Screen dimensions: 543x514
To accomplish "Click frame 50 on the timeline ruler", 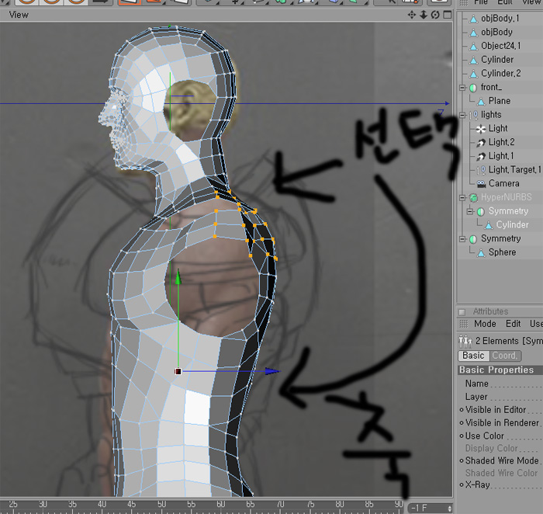I will point(161,504).
